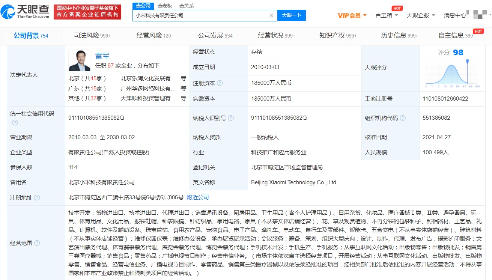Select English name Beijing Xiaomi Technology Co., Ltd.
Viewport: 492px width, 280px height.
[x=295, y=182]
